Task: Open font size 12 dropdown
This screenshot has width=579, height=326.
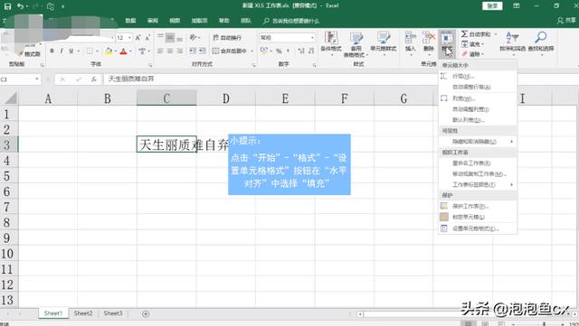Action: pyautogui.click(x=129, y=38)
